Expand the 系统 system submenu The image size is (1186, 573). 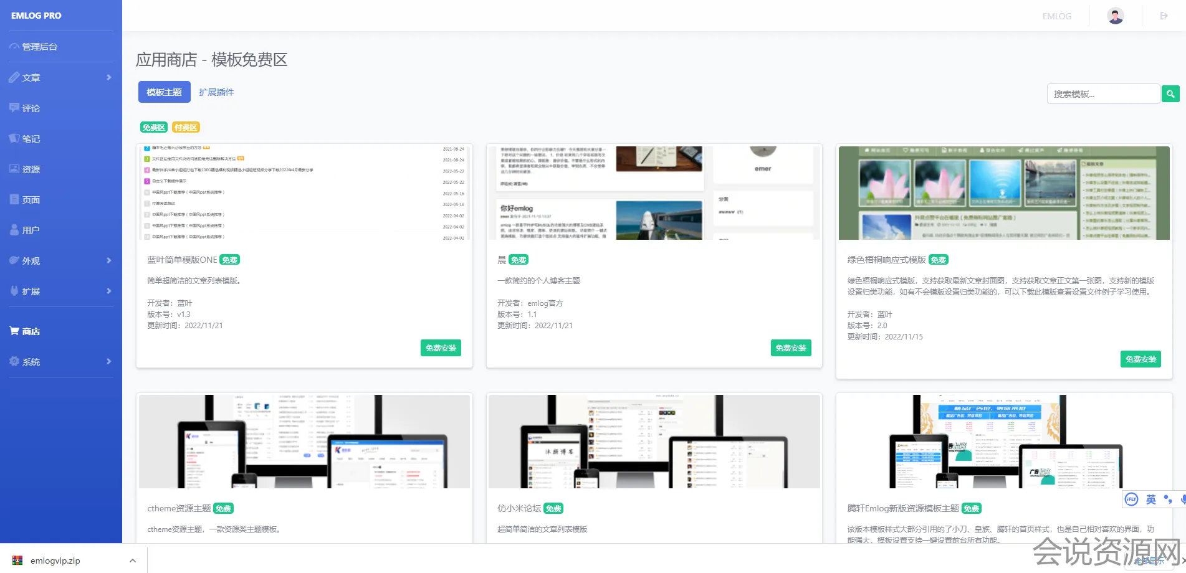(x=108, y=362)
